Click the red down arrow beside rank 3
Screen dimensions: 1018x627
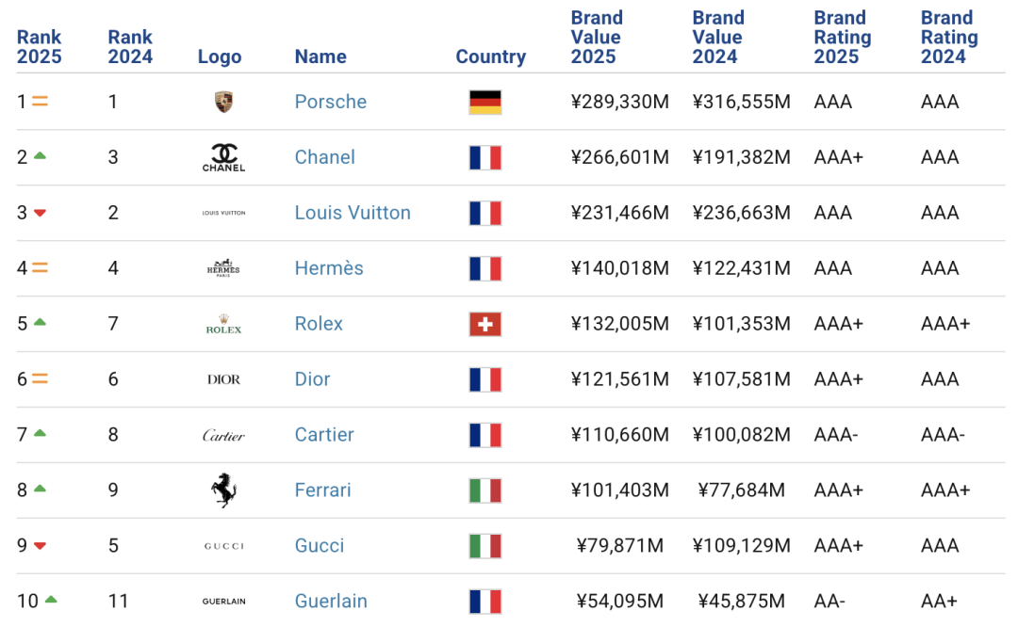40,213
